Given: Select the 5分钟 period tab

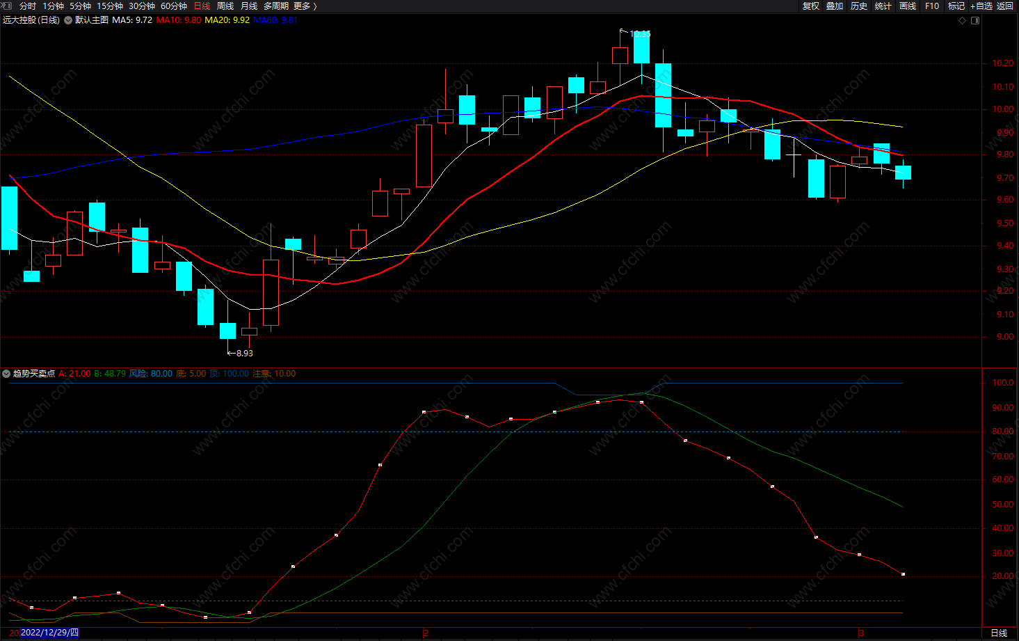Looking at the screenshot, I should [x=80, y=6].
